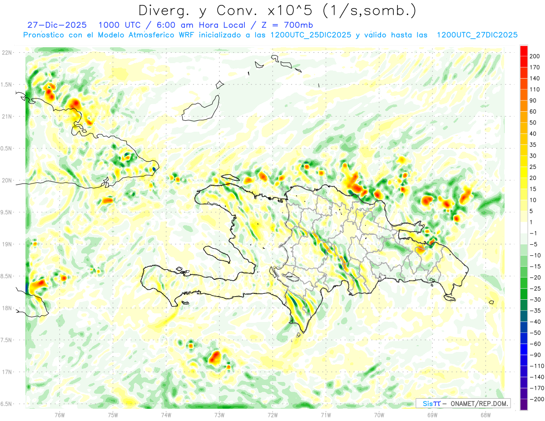Viewport: 545px width, 421px height.
Task: Click the blue "SisTT" logo text
Action: (431, 403)
